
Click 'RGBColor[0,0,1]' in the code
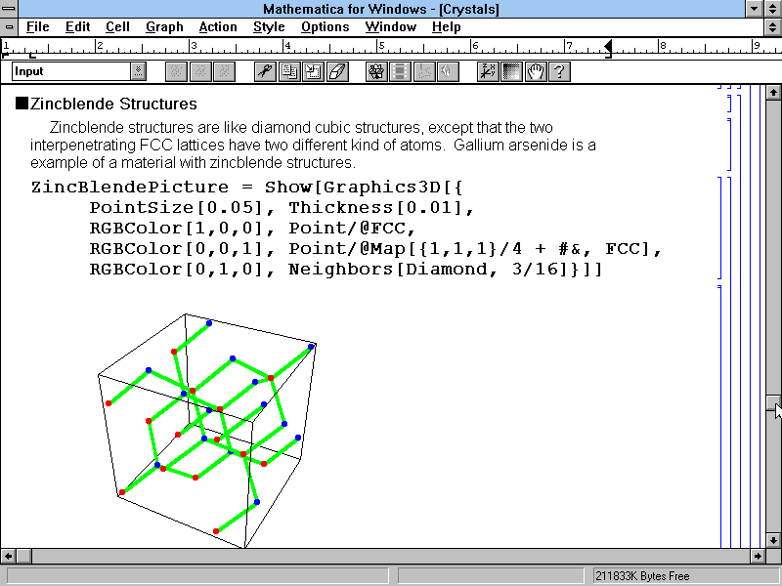click(x=176, y=249)
